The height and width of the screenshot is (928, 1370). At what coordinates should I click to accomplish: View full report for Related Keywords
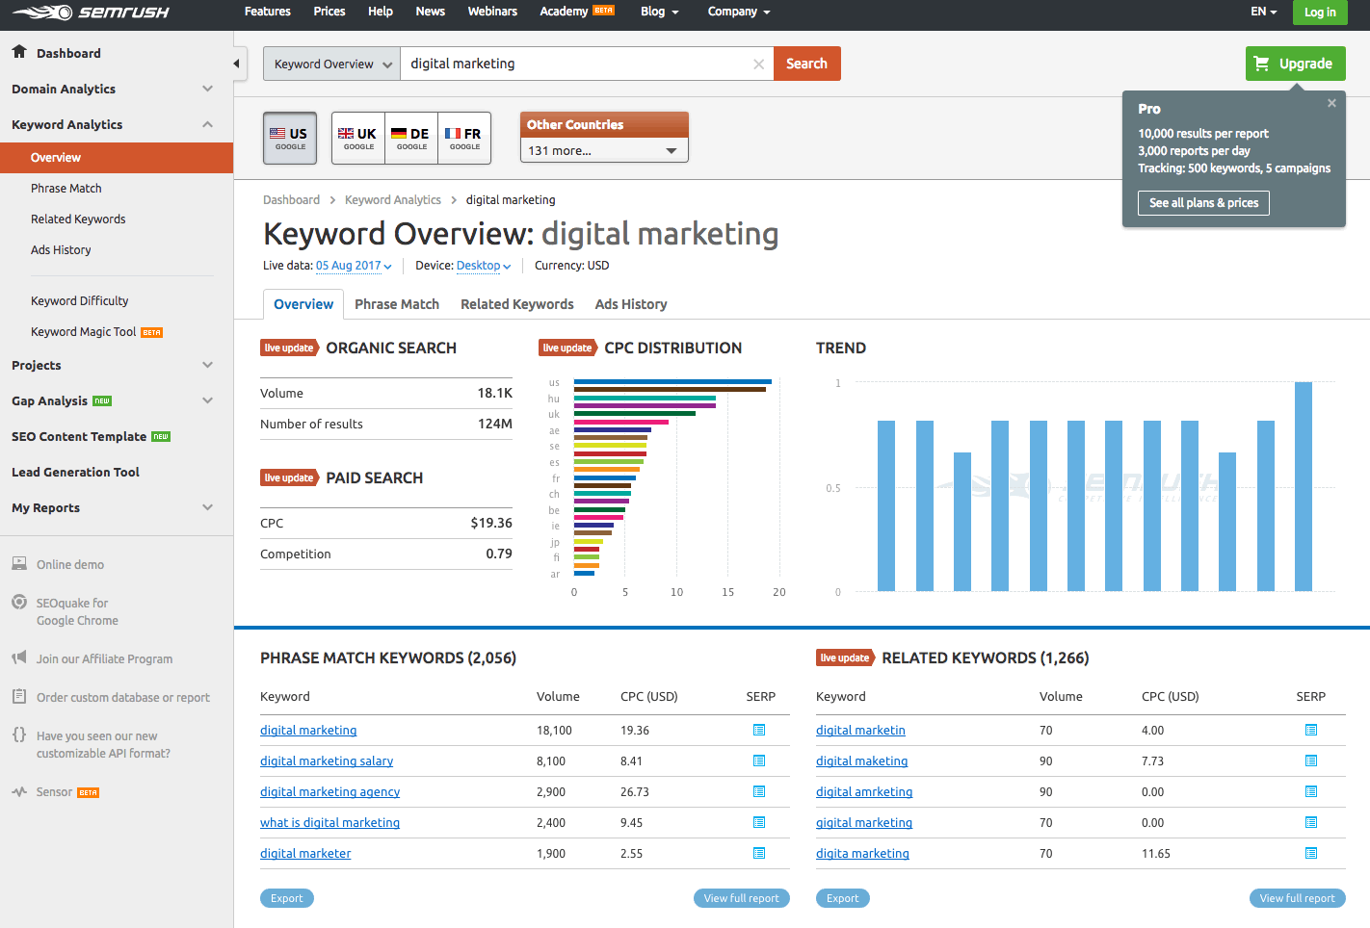point(1298,898)
